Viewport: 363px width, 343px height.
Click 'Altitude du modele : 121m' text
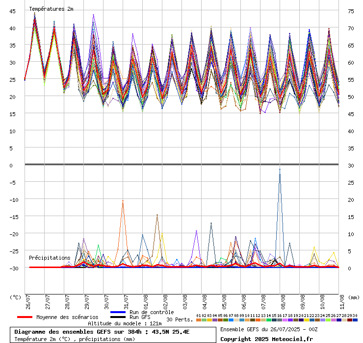pos(125,323)
